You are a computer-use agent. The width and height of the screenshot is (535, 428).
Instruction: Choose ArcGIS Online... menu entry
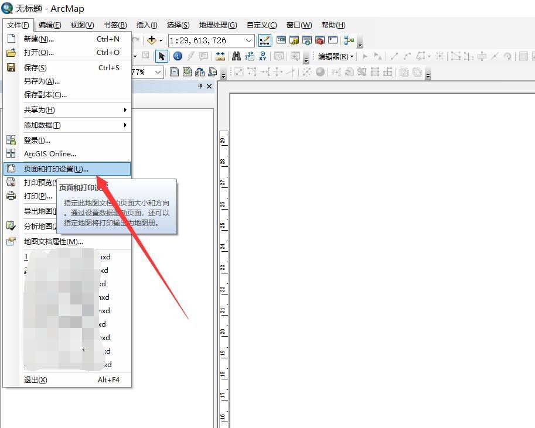point(67,154)
